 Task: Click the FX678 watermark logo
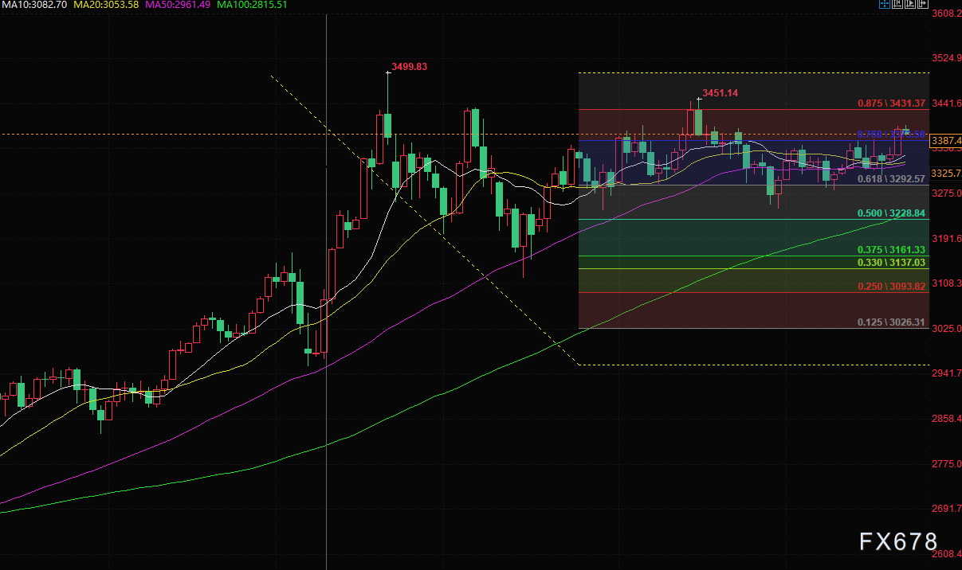pos(898,542)
